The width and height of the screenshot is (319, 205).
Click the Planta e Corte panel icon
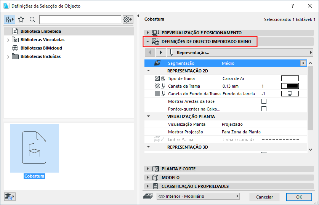(155, 168)
